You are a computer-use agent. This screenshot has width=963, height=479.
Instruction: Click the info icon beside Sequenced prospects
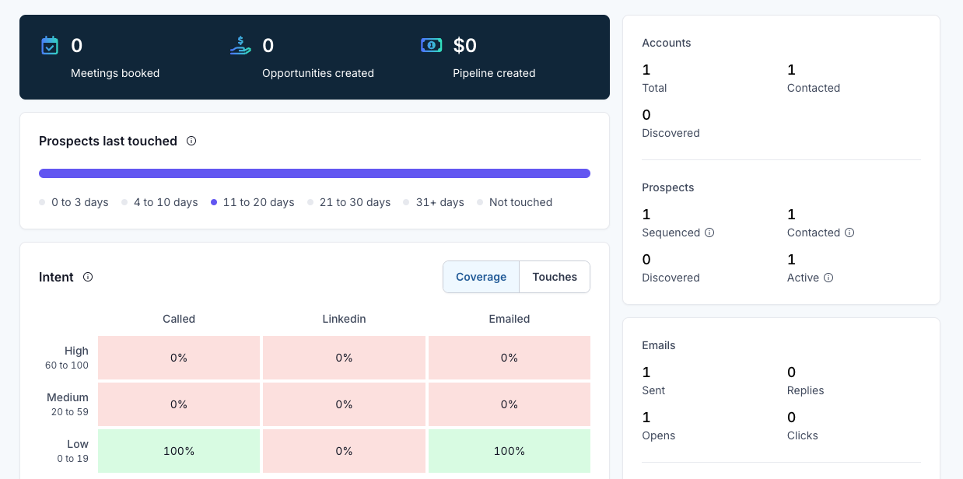coord(709,233)
